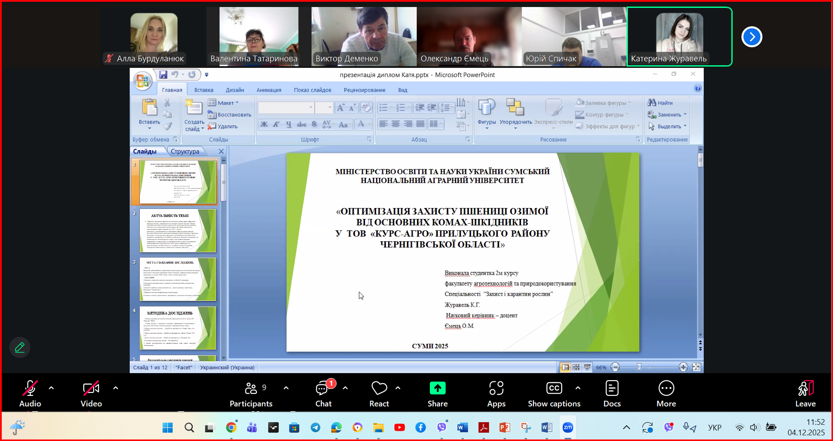Unmute the Audio microphone
833x441 pixels.
pyautogui.click(x=30, y=388)
